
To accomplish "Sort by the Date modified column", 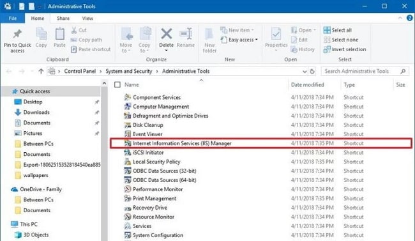I will click(x=307, y=85).
